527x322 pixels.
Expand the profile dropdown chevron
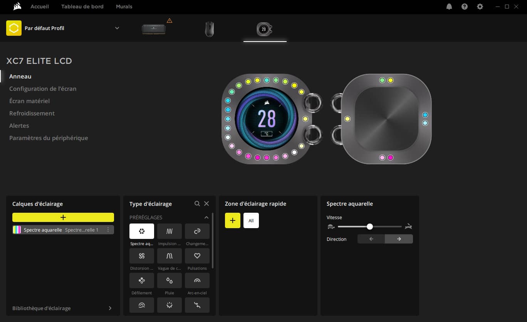point(117,28)
